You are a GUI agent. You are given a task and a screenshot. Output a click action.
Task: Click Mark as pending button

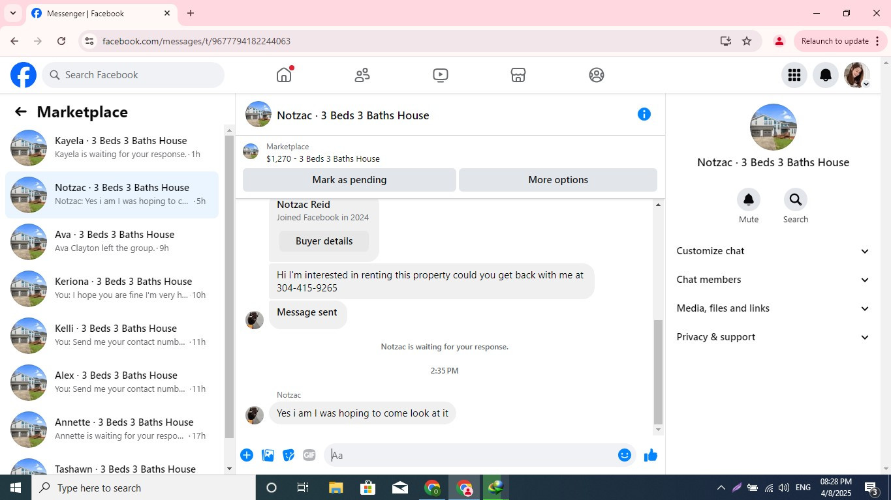pos(349,180)
